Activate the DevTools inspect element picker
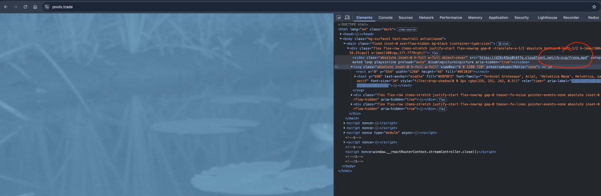The height and width of the screenshot is (196, 601). [x=339, y=18]
